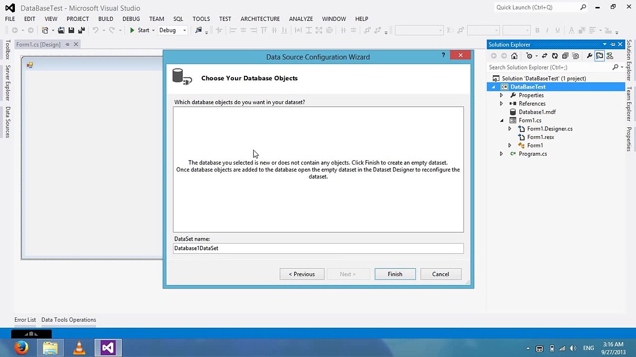Click the Collapse All icon in Solution Explorer
Viewport: 636px width, 357px height.
point(565,56)
